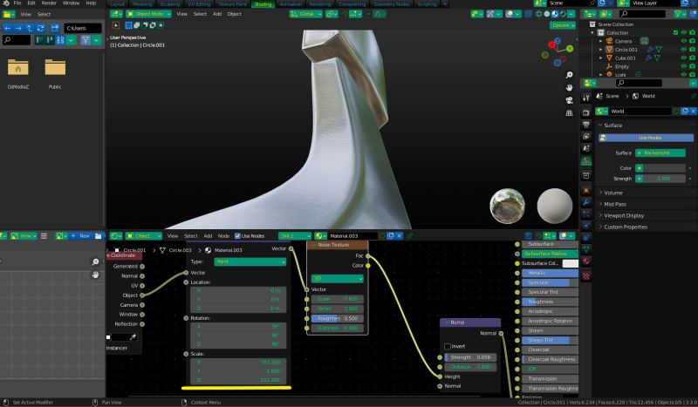Click the Options button in viewport
The height and width of the screenshot is (407, 698).
click(x=563, y=25)
